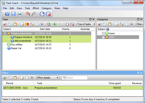Open the Edit menu
This screenshot has width=145, height=103.
coord(12,8)
